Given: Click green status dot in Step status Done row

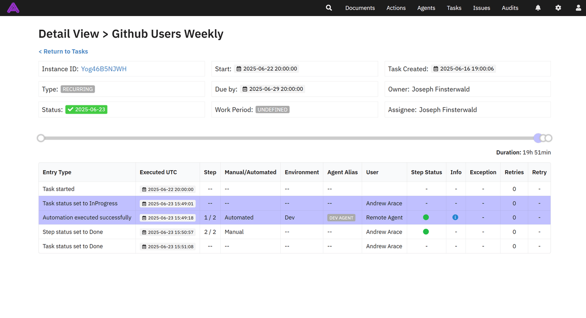Looking at the screenshot, I should tap(426, 232).
